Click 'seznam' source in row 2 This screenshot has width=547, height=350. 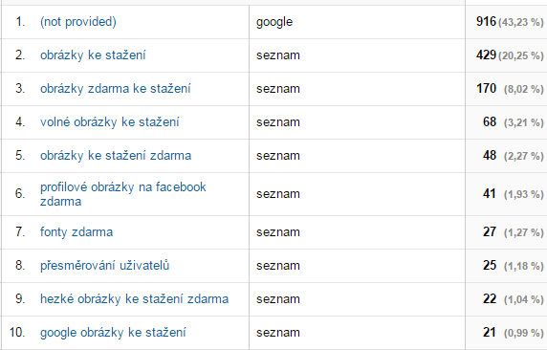pos(278,55)
